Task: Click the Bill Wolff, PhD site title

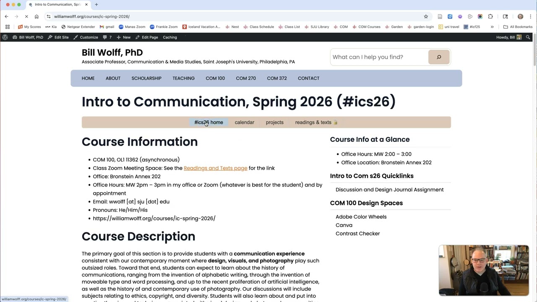Action: click(112, 52)
